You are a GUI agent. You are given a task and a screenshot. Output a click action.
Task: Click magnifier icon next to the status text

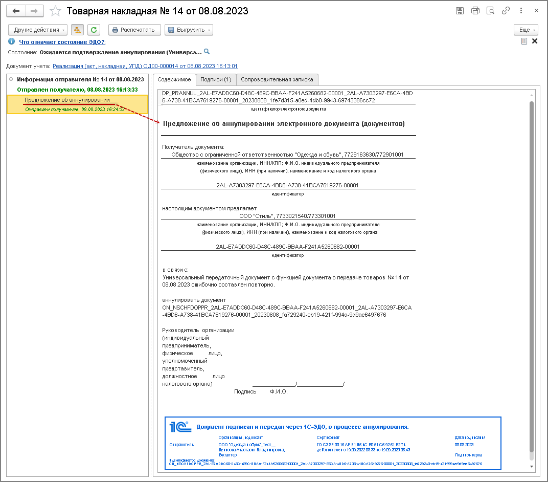click(207, 51)
